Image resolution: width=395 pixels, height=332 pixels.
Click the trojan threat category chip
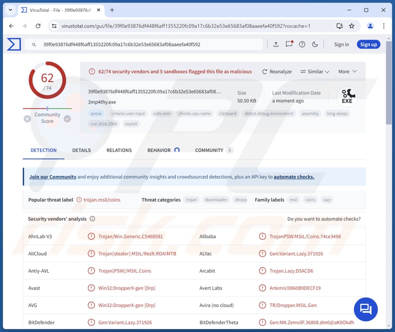click(x=191, y=200)
